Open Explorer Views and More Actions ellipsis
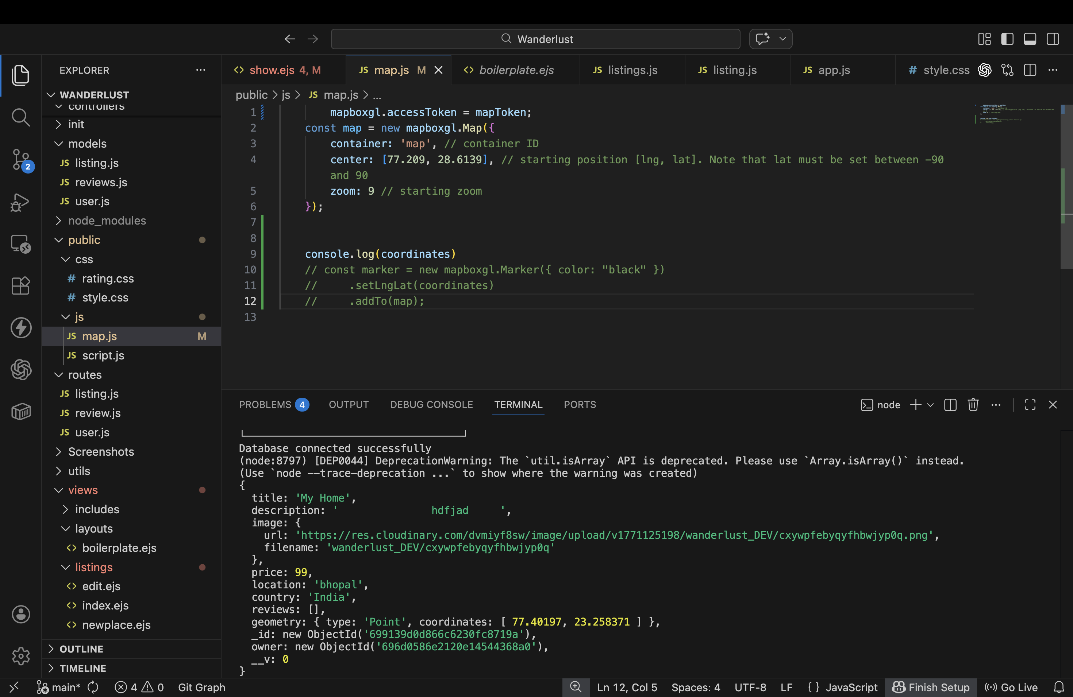This screenshot has width=1073, height=697. (x=201, y=70)
